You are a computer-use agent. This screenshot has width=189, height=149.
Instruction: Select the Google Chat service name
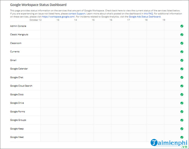[x=16, y=77]
